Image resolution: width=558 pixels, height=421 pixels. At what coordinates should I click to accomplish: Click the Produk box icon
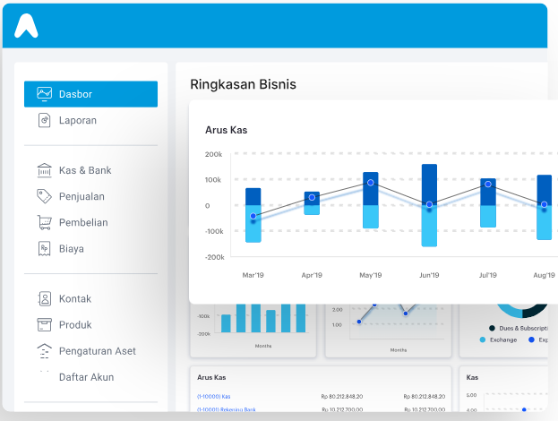pyautogui.click(x=45, y=324)
